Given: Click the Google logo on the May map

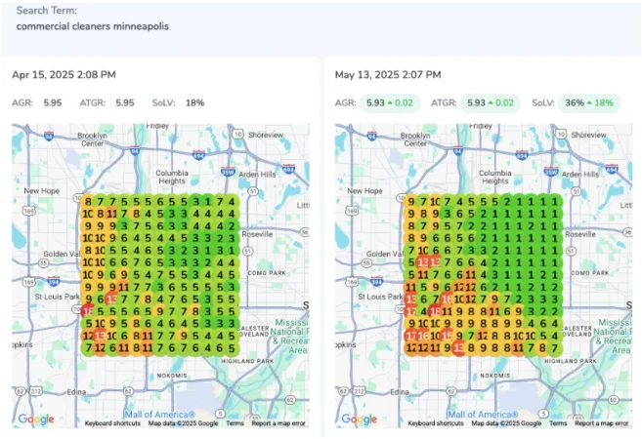Looking at the screenshot, I should click(x=359, y=419).
